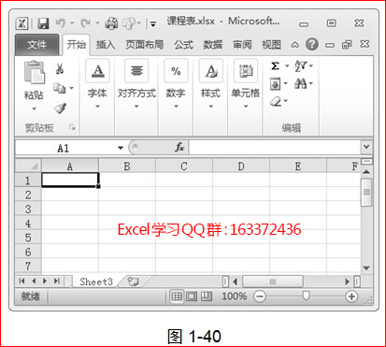Image resolution: width=386 pixels, height=347 pixels.
Task: Expand the Copy options dropdown arrow
Action: [x=72, y=88]
